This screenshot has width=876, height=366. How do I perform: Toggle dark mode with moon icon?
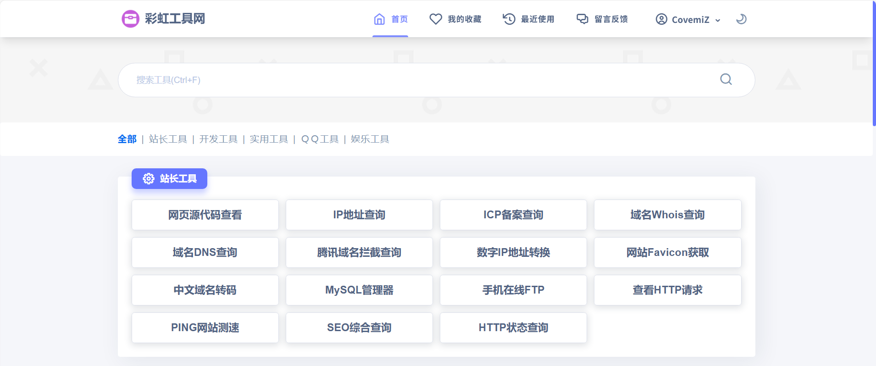click(741, 19)
